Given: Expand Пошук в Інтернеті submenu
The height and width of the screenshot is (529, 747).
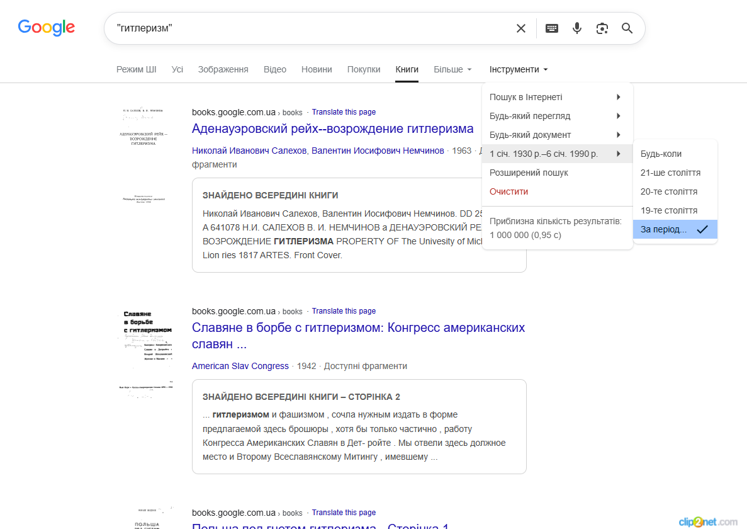Looking at the screenshot, I should click(x=558, y=97).
